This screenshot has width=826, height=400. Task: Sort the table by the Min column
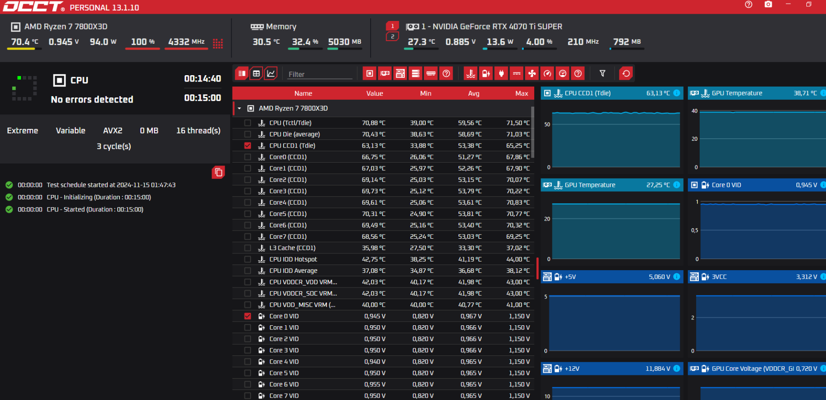pos(426,93)
